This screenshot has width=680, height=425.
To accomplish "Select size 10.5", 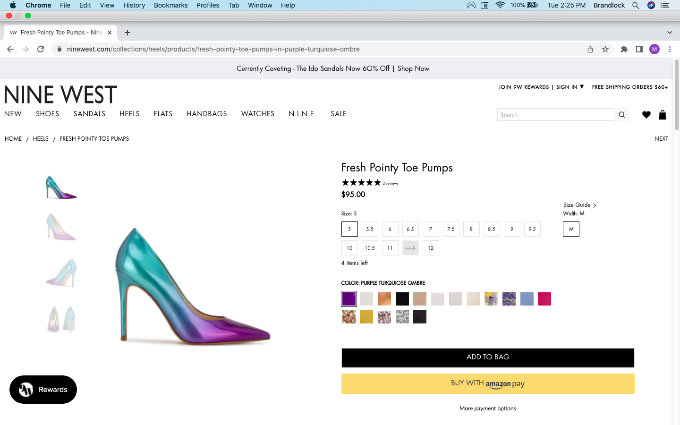I will [370, 248].
